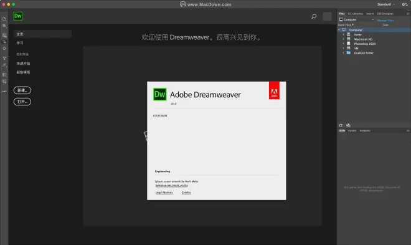Select the home row in Files tree
The width and height of the screenshot is (411, 245).
pyautogui.click(x=374, y=35)
